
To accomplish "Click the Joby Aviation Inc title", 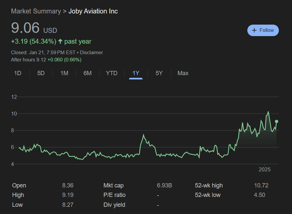I will (93, 11).
